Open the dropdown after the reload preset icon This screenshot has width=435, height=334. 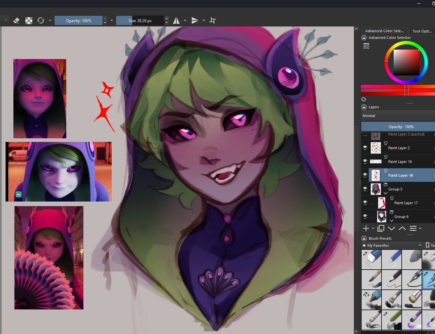[x=50, y=21]
